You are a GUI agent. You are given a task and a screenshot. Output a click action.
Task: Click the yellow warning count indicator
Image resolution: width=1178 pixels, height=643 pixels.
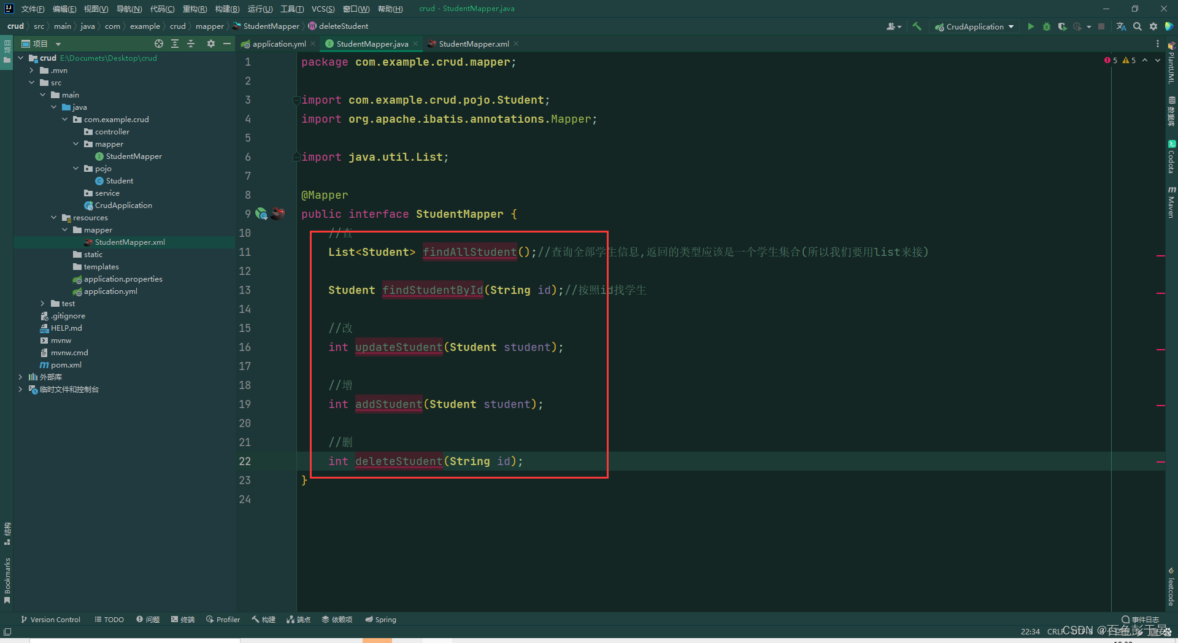point(1129,60)
